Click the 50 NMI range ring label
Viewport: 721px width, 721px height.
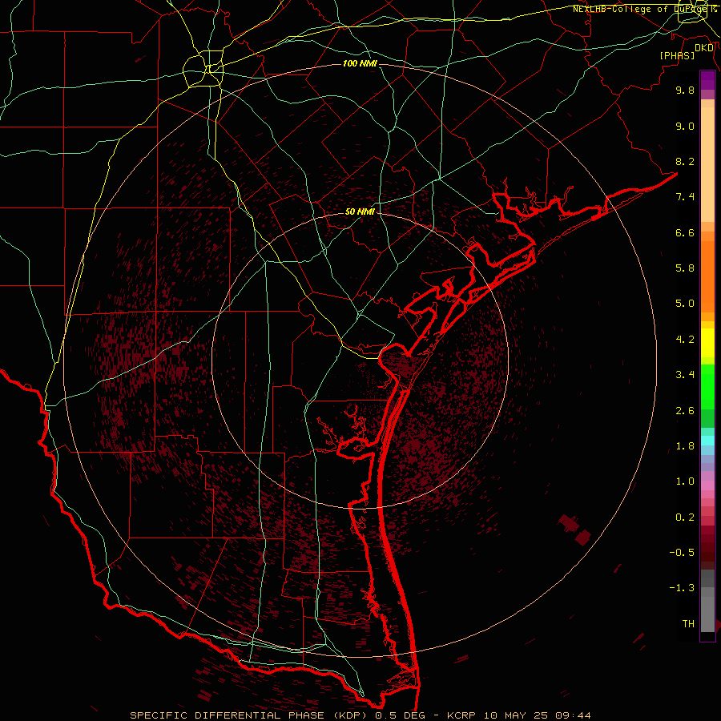[360, 211]
